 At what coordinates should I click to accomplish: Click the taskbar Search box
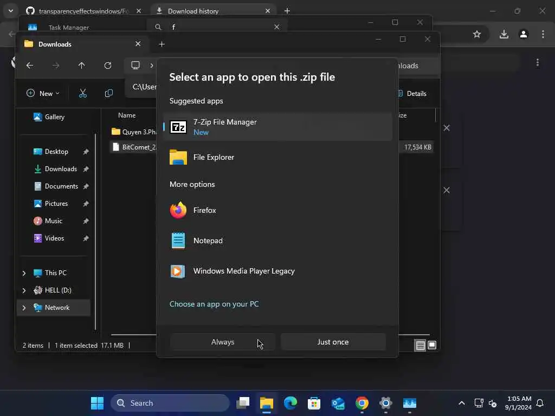click(x=170, y=403)
